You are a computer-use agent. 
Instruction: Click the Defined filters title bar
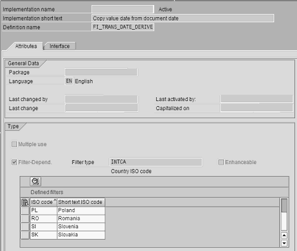click(154, 192)
